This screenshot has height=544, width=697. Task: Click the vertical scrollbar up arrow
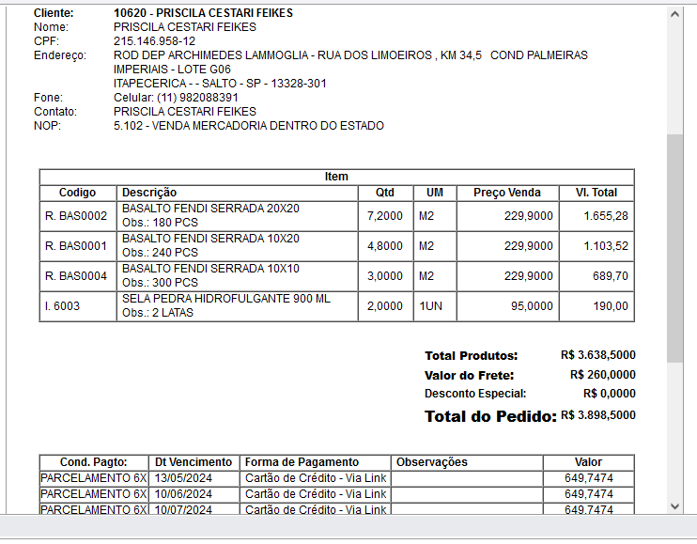pos(674,14)
